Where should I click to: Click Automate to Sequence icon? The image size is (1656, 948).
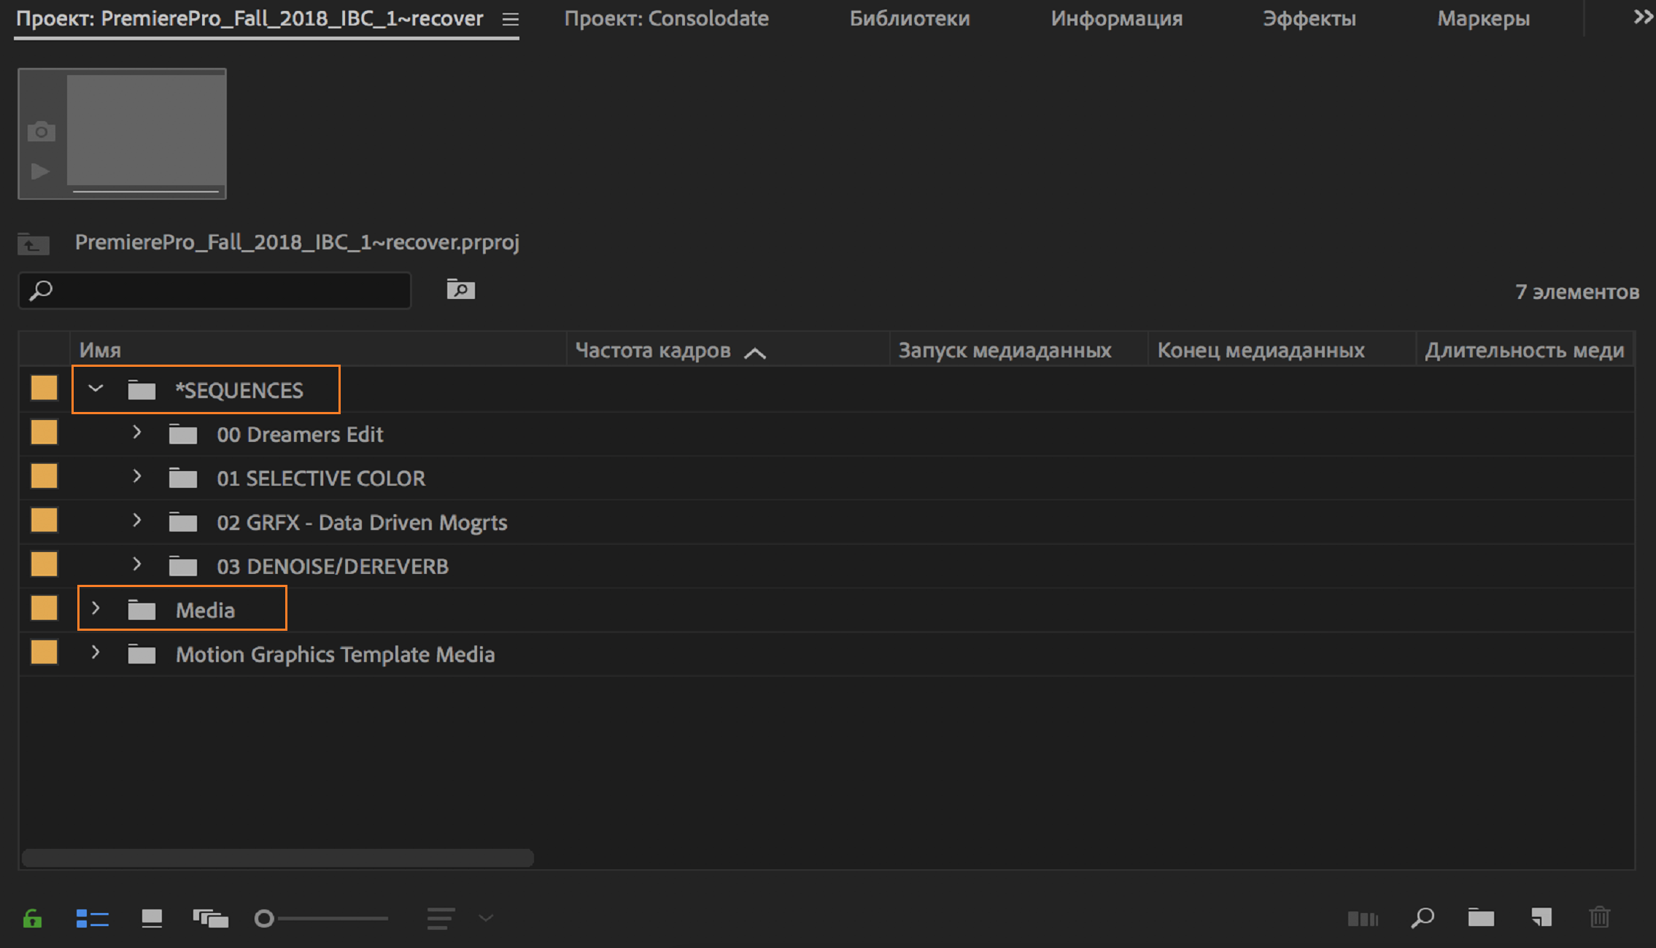[1362, 918]
